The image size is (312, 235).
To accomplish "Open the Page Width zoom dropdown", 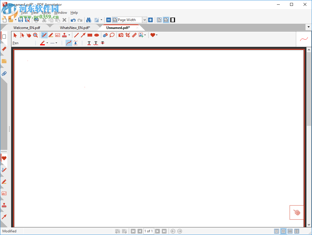I will coord(145,20).
